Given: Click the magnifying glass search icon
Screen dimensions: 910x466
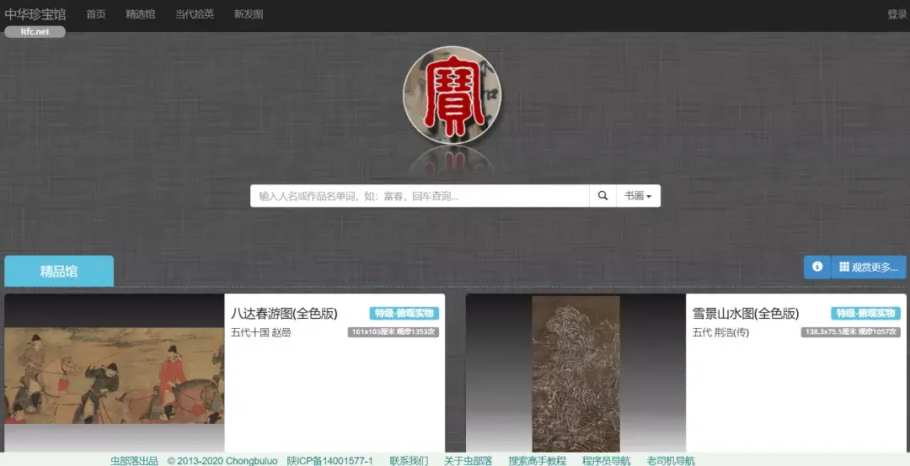Looking at the screenshot, I should pyautogui.click(x=602, y=196).
